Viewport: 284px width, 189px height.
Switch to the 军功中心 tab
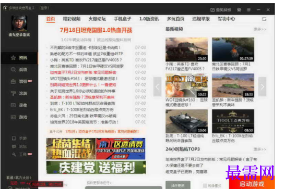[227, 19]
